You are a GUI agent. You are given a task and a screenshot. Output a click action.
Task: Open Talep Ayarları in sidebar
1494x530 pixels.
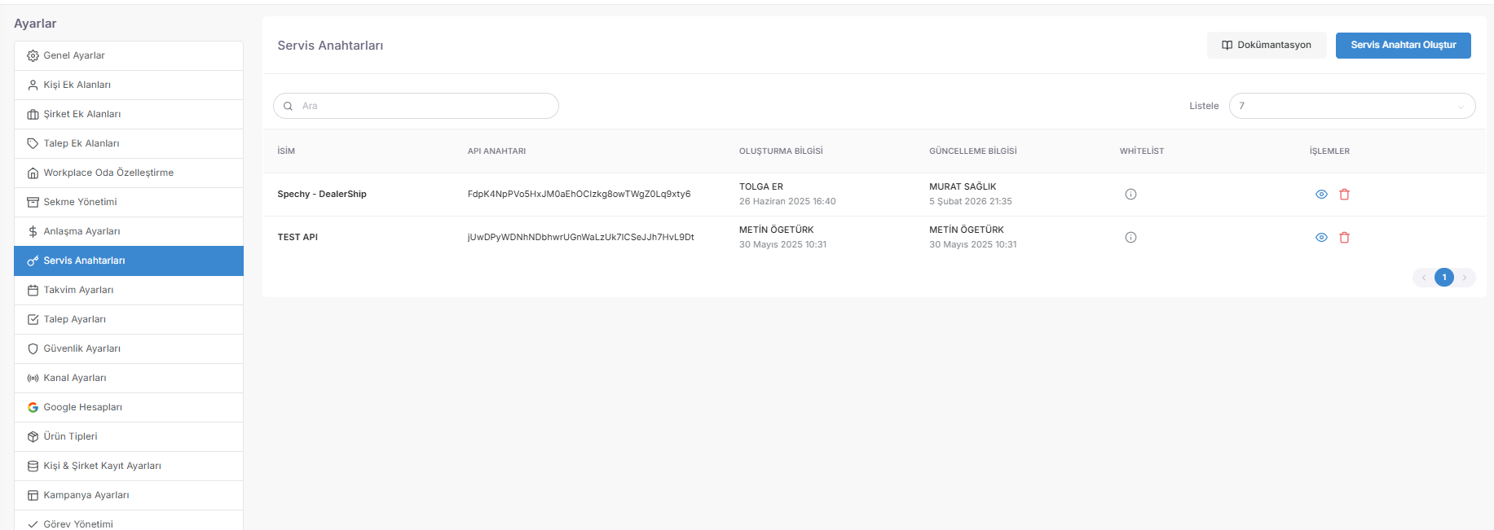click(129, 320)
